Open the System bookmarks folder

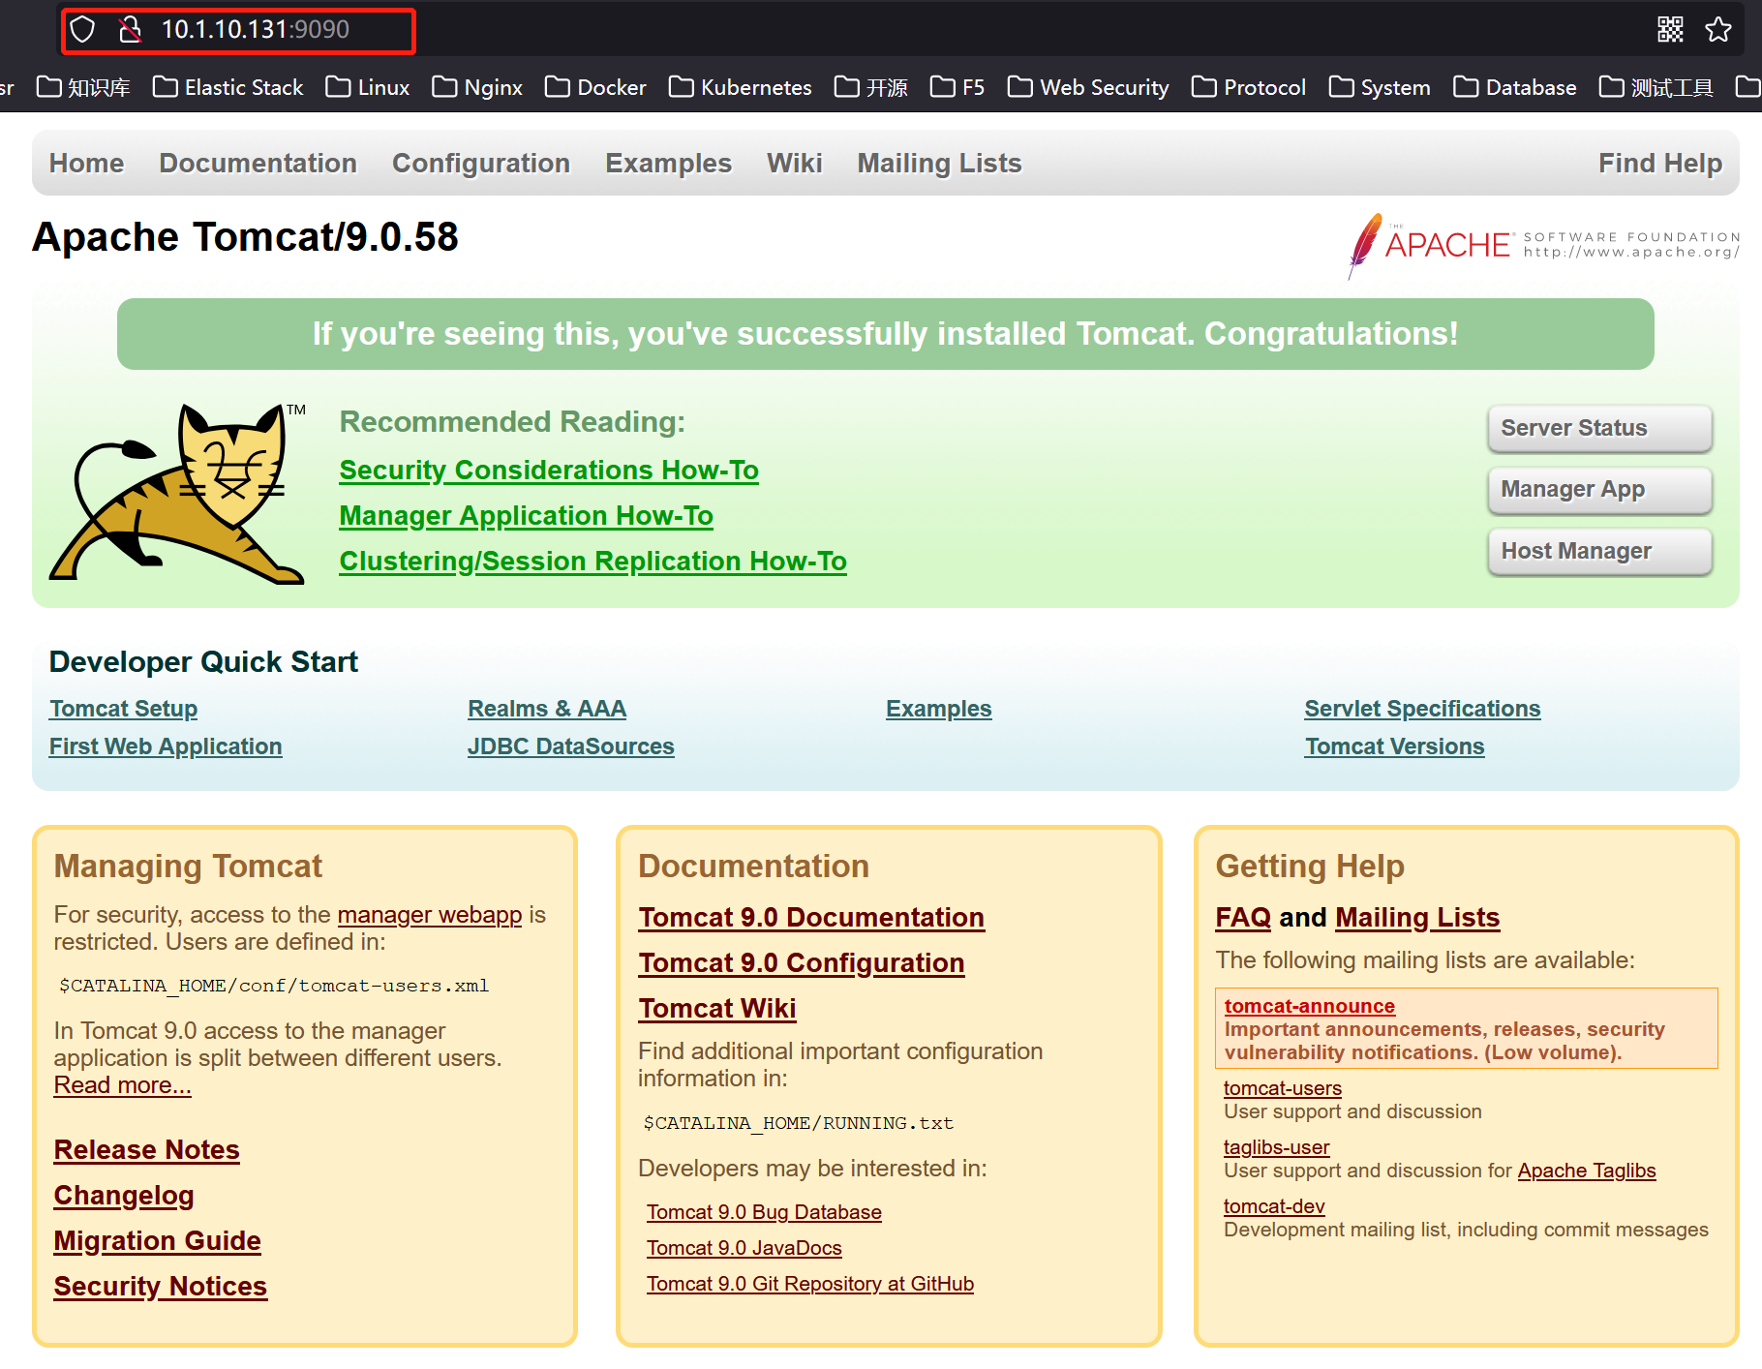coord(1380,87)
